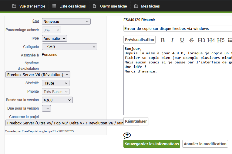This screenshot has height=154, width=232.
Task: Select Ouvrir une tâche menu item
Action: pyautogui.click(x=110, y=6)
